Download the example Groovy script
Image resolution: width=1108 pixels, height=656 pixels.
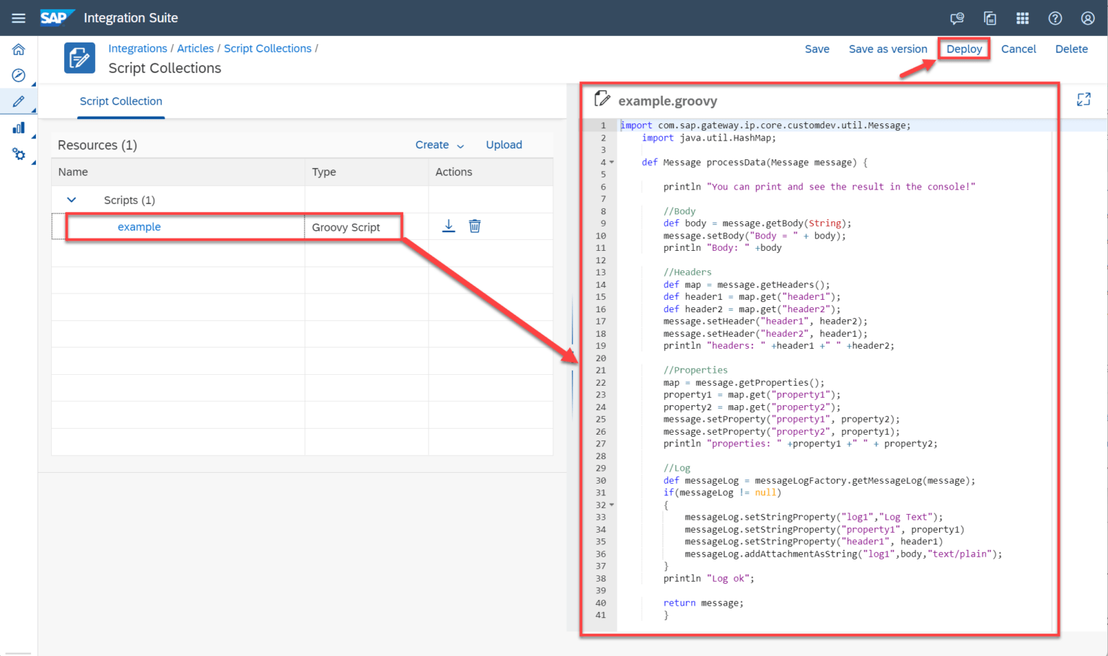point(449,226)
